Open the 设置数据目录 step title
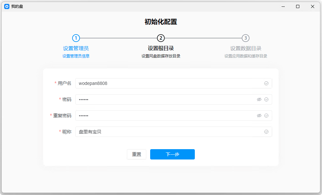The image size is (322, 195). [246, 48]
